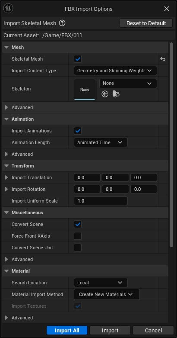Collapse the Material section
Screen dimensions: 177x338
point(6,271)
